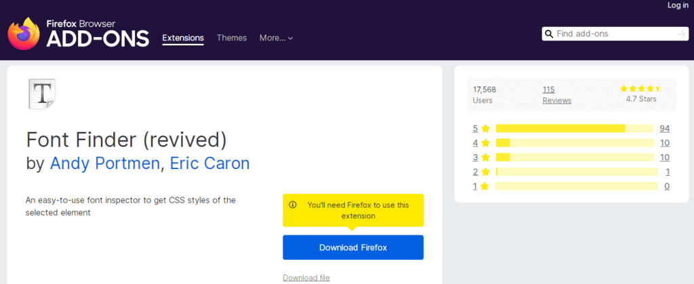The width and height of the screenshot is (694, 284).
Task: Open author Andy Portmen's profile
Action: (x=105, y=164)
